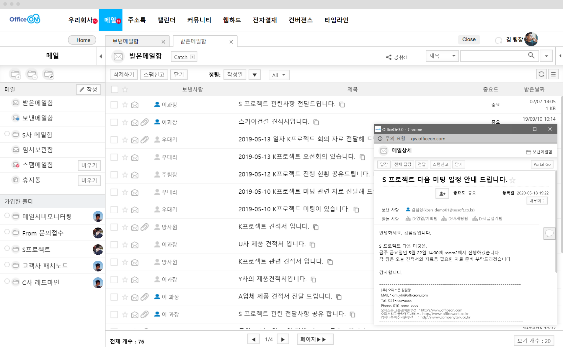Click the refresh mail list icon
This screenshot has width=563, height=347.
click(x=541, y=74)
